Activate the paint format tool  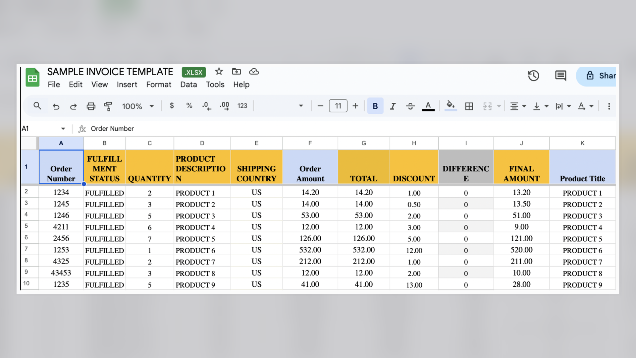108,106
